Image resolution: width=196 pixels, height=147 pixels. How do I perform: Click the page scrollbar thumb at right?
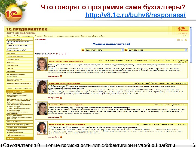(191, 46)
